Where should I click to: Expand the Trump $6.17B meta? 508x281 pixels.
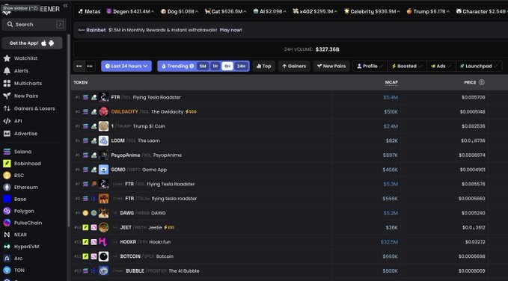point(428,11)
